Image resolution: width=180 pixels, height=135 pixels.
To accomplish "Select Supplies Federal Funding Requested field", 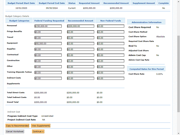I will tap(48, 49).
